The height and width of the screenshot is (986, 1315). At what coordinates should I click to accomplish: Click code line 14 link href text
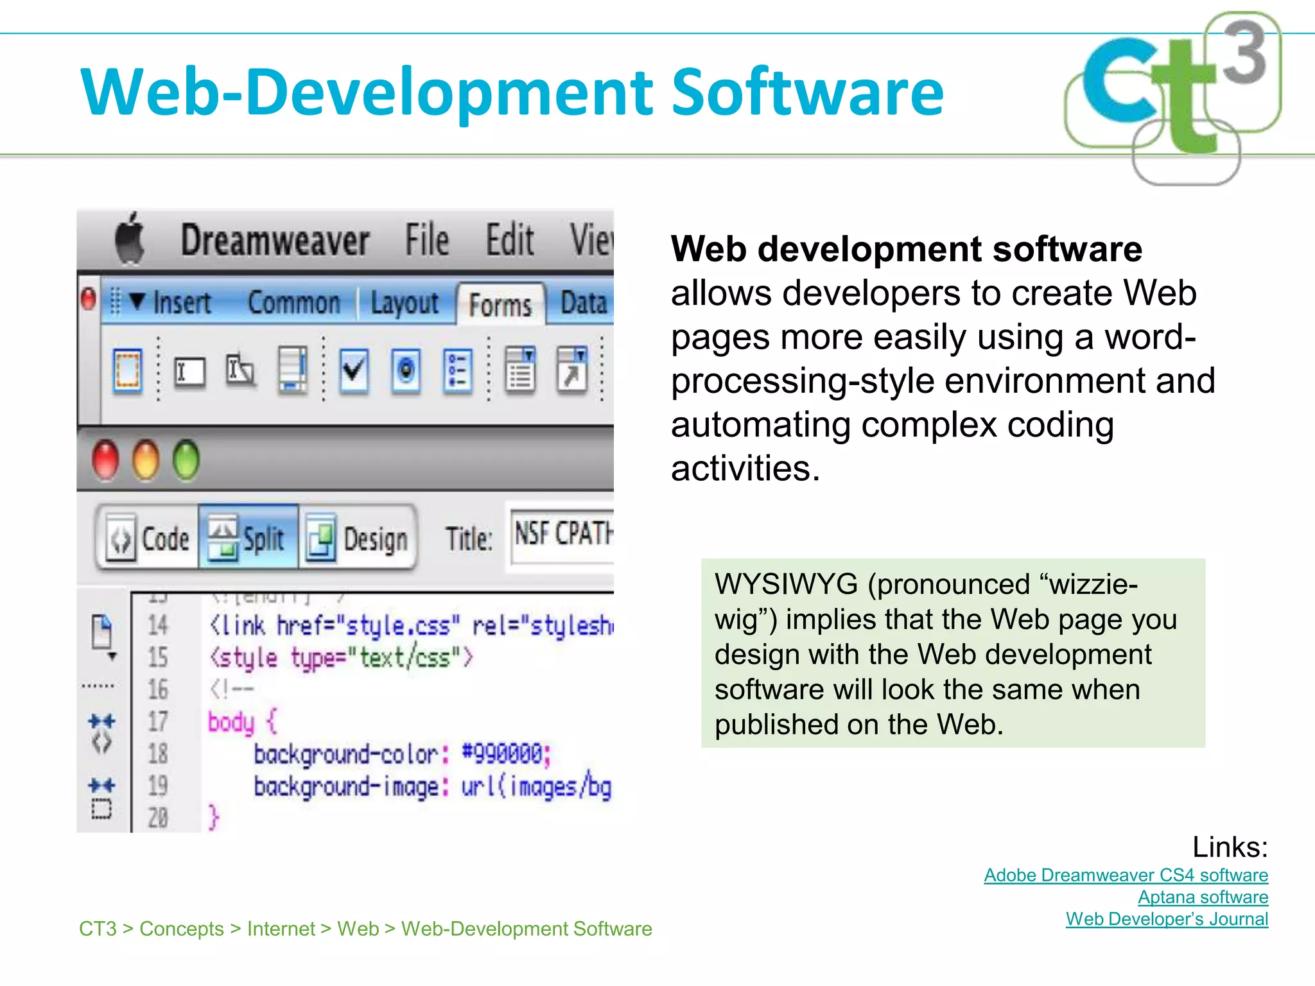click(x=411, y=626)
